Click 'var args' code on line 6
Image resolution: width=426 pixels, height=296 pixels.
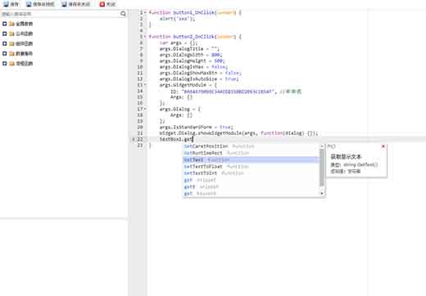(x=170, y=43)
